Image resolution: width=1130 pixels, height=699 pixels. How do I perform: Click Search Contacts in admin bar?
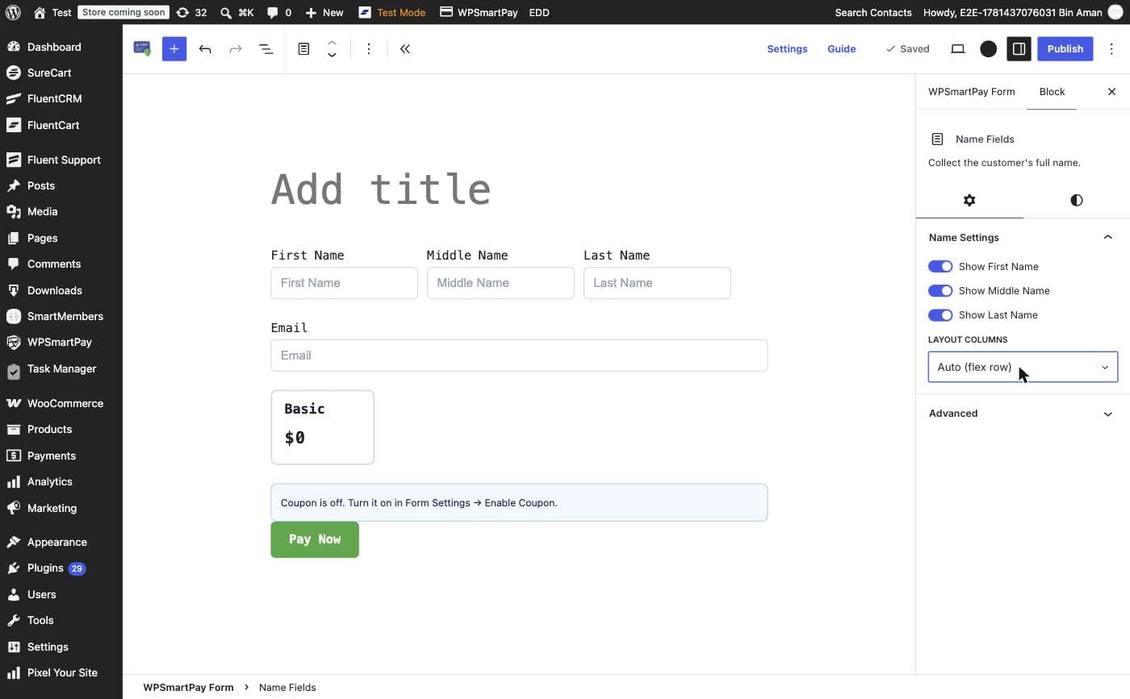(873, 12)
